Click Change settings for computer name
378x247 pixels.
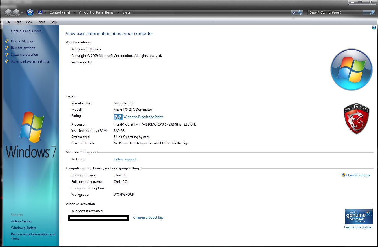pos(357,175)
